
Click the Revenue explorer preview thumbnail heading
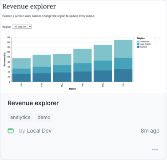click(x=29, y=7)
